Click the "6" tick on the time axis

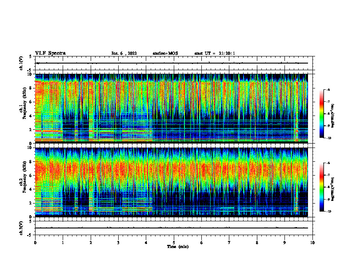pyautogui.click(x=202, y=243)
